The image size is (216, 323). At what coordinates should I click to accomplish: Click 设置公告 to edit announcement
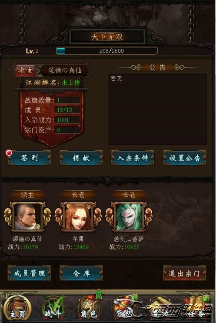[x=185, y=158]
